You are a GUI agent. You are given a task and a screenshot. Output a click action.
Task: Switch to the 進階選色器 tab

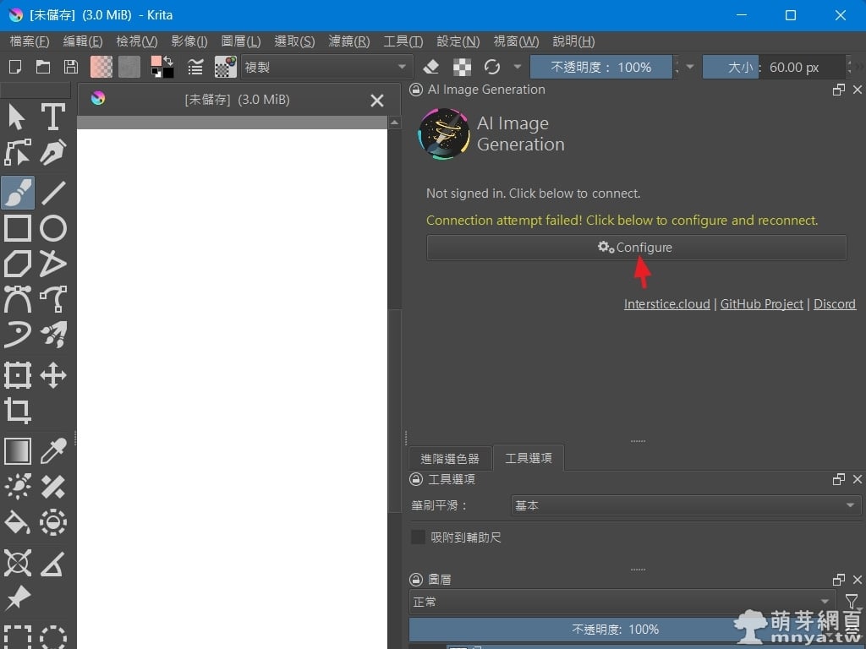(x=449, y=458)
